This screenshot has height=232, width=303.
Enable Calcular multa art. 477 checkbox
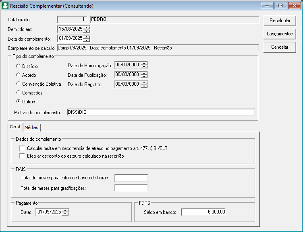coord(22,148)
